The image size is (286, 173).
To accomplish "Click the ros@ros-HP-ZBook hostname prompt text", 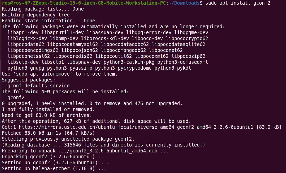I will (x=84, y=3).
